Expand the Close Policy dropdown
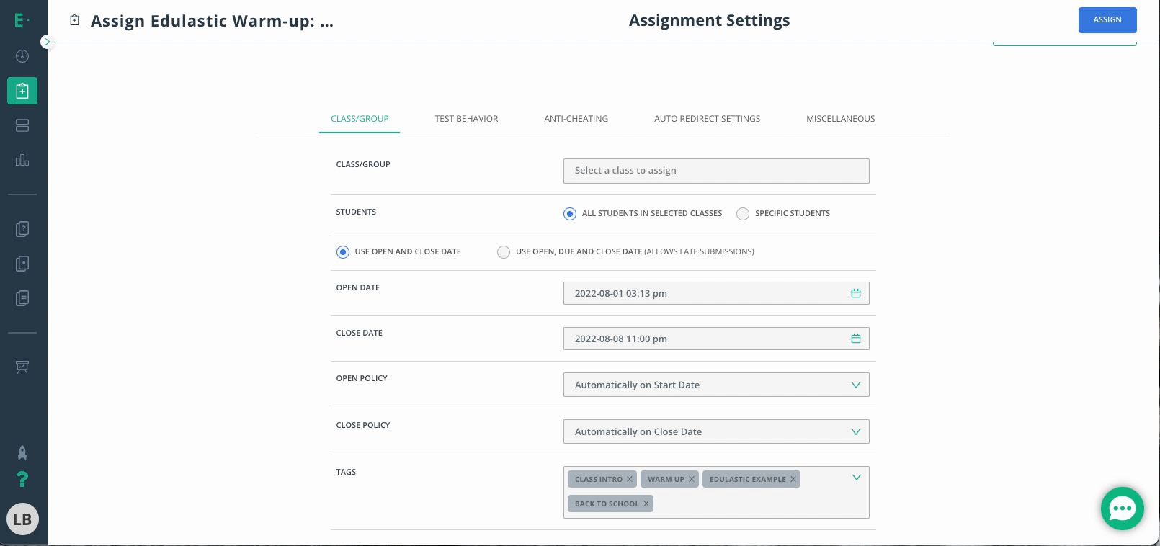This screenshot has height=546, width=1160. pos(716,431)
